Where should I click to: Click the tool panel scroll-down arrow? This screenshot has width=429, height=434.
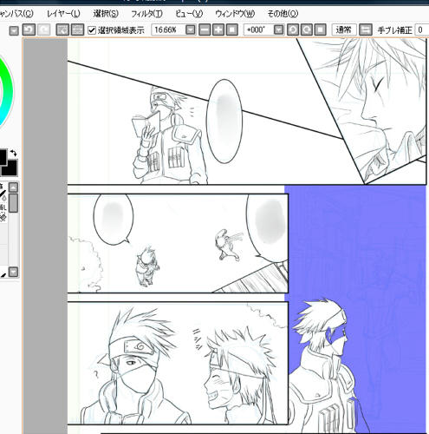click(13, 272)
